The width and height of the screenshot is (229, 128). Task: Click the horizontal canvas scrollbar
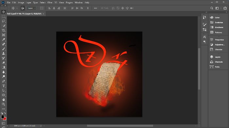click(x=120, y=126)
